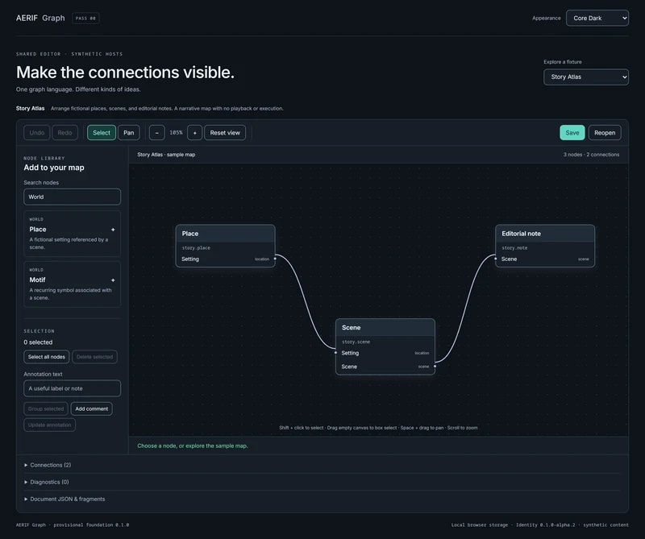Image resolution: width=645 pixels, height=539 pixels.
Task: Focus the Search nodes field containing World
Action: coord(72,197)
